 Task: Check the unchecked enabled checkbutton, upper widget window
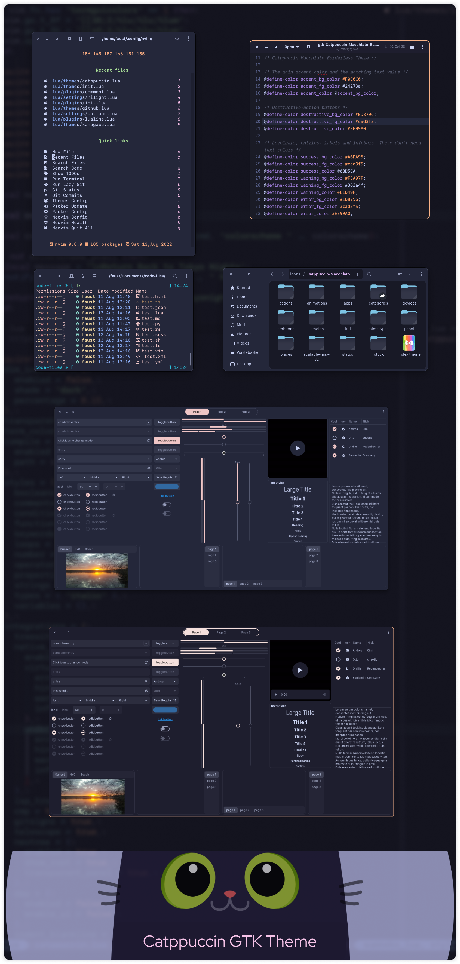tap(59, 501)
